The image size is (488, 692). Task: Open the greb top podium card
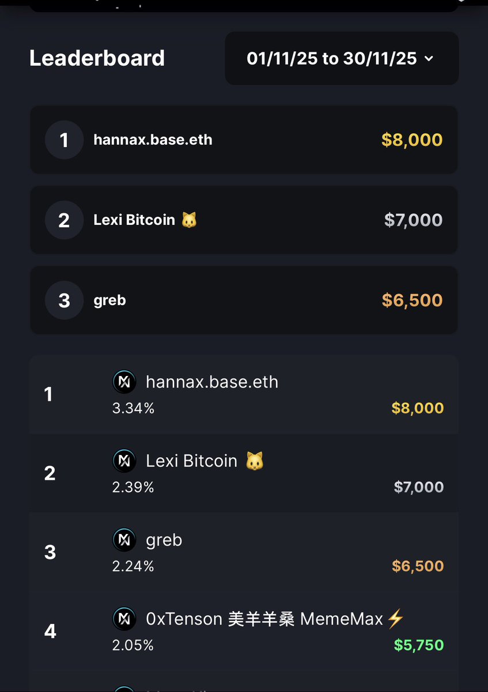pos(244,300)
